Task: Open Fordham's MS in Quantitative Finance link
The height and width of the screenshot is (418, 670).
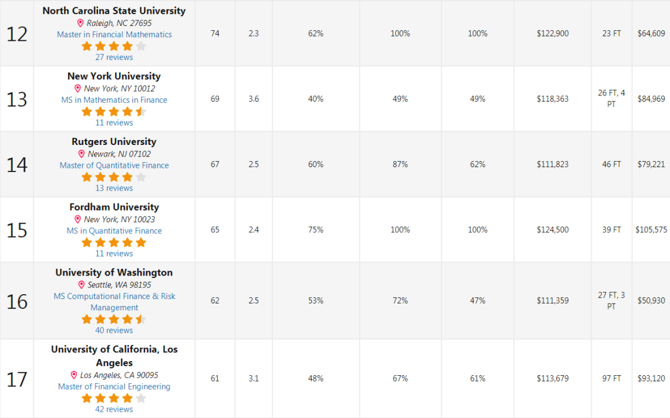Action: pyautogui.click(x=115, y=231)
